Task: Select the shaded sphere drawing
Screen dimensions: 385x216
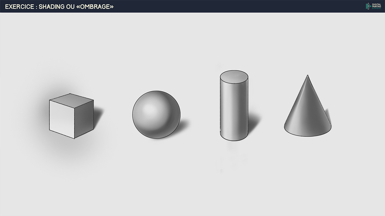Action: pyautogui.click(x=156, y=115)
